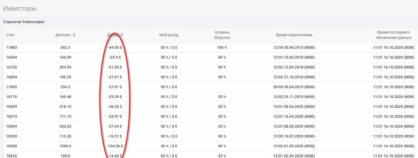Click the Время последнего обновления данных header
The width and height of the screenshot is (418, 158).
[393, 35]
